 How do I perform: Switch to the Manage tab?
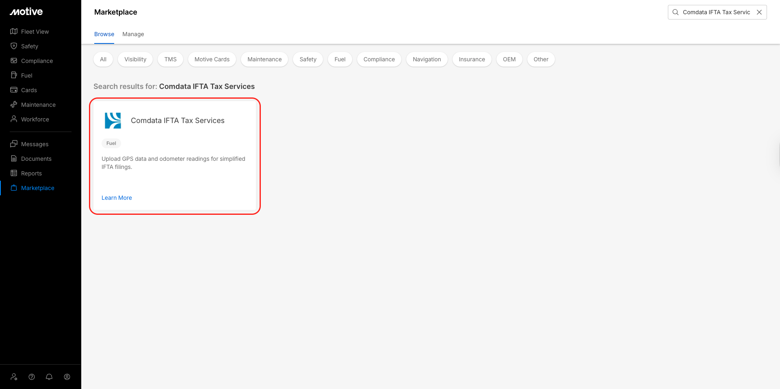133,34
